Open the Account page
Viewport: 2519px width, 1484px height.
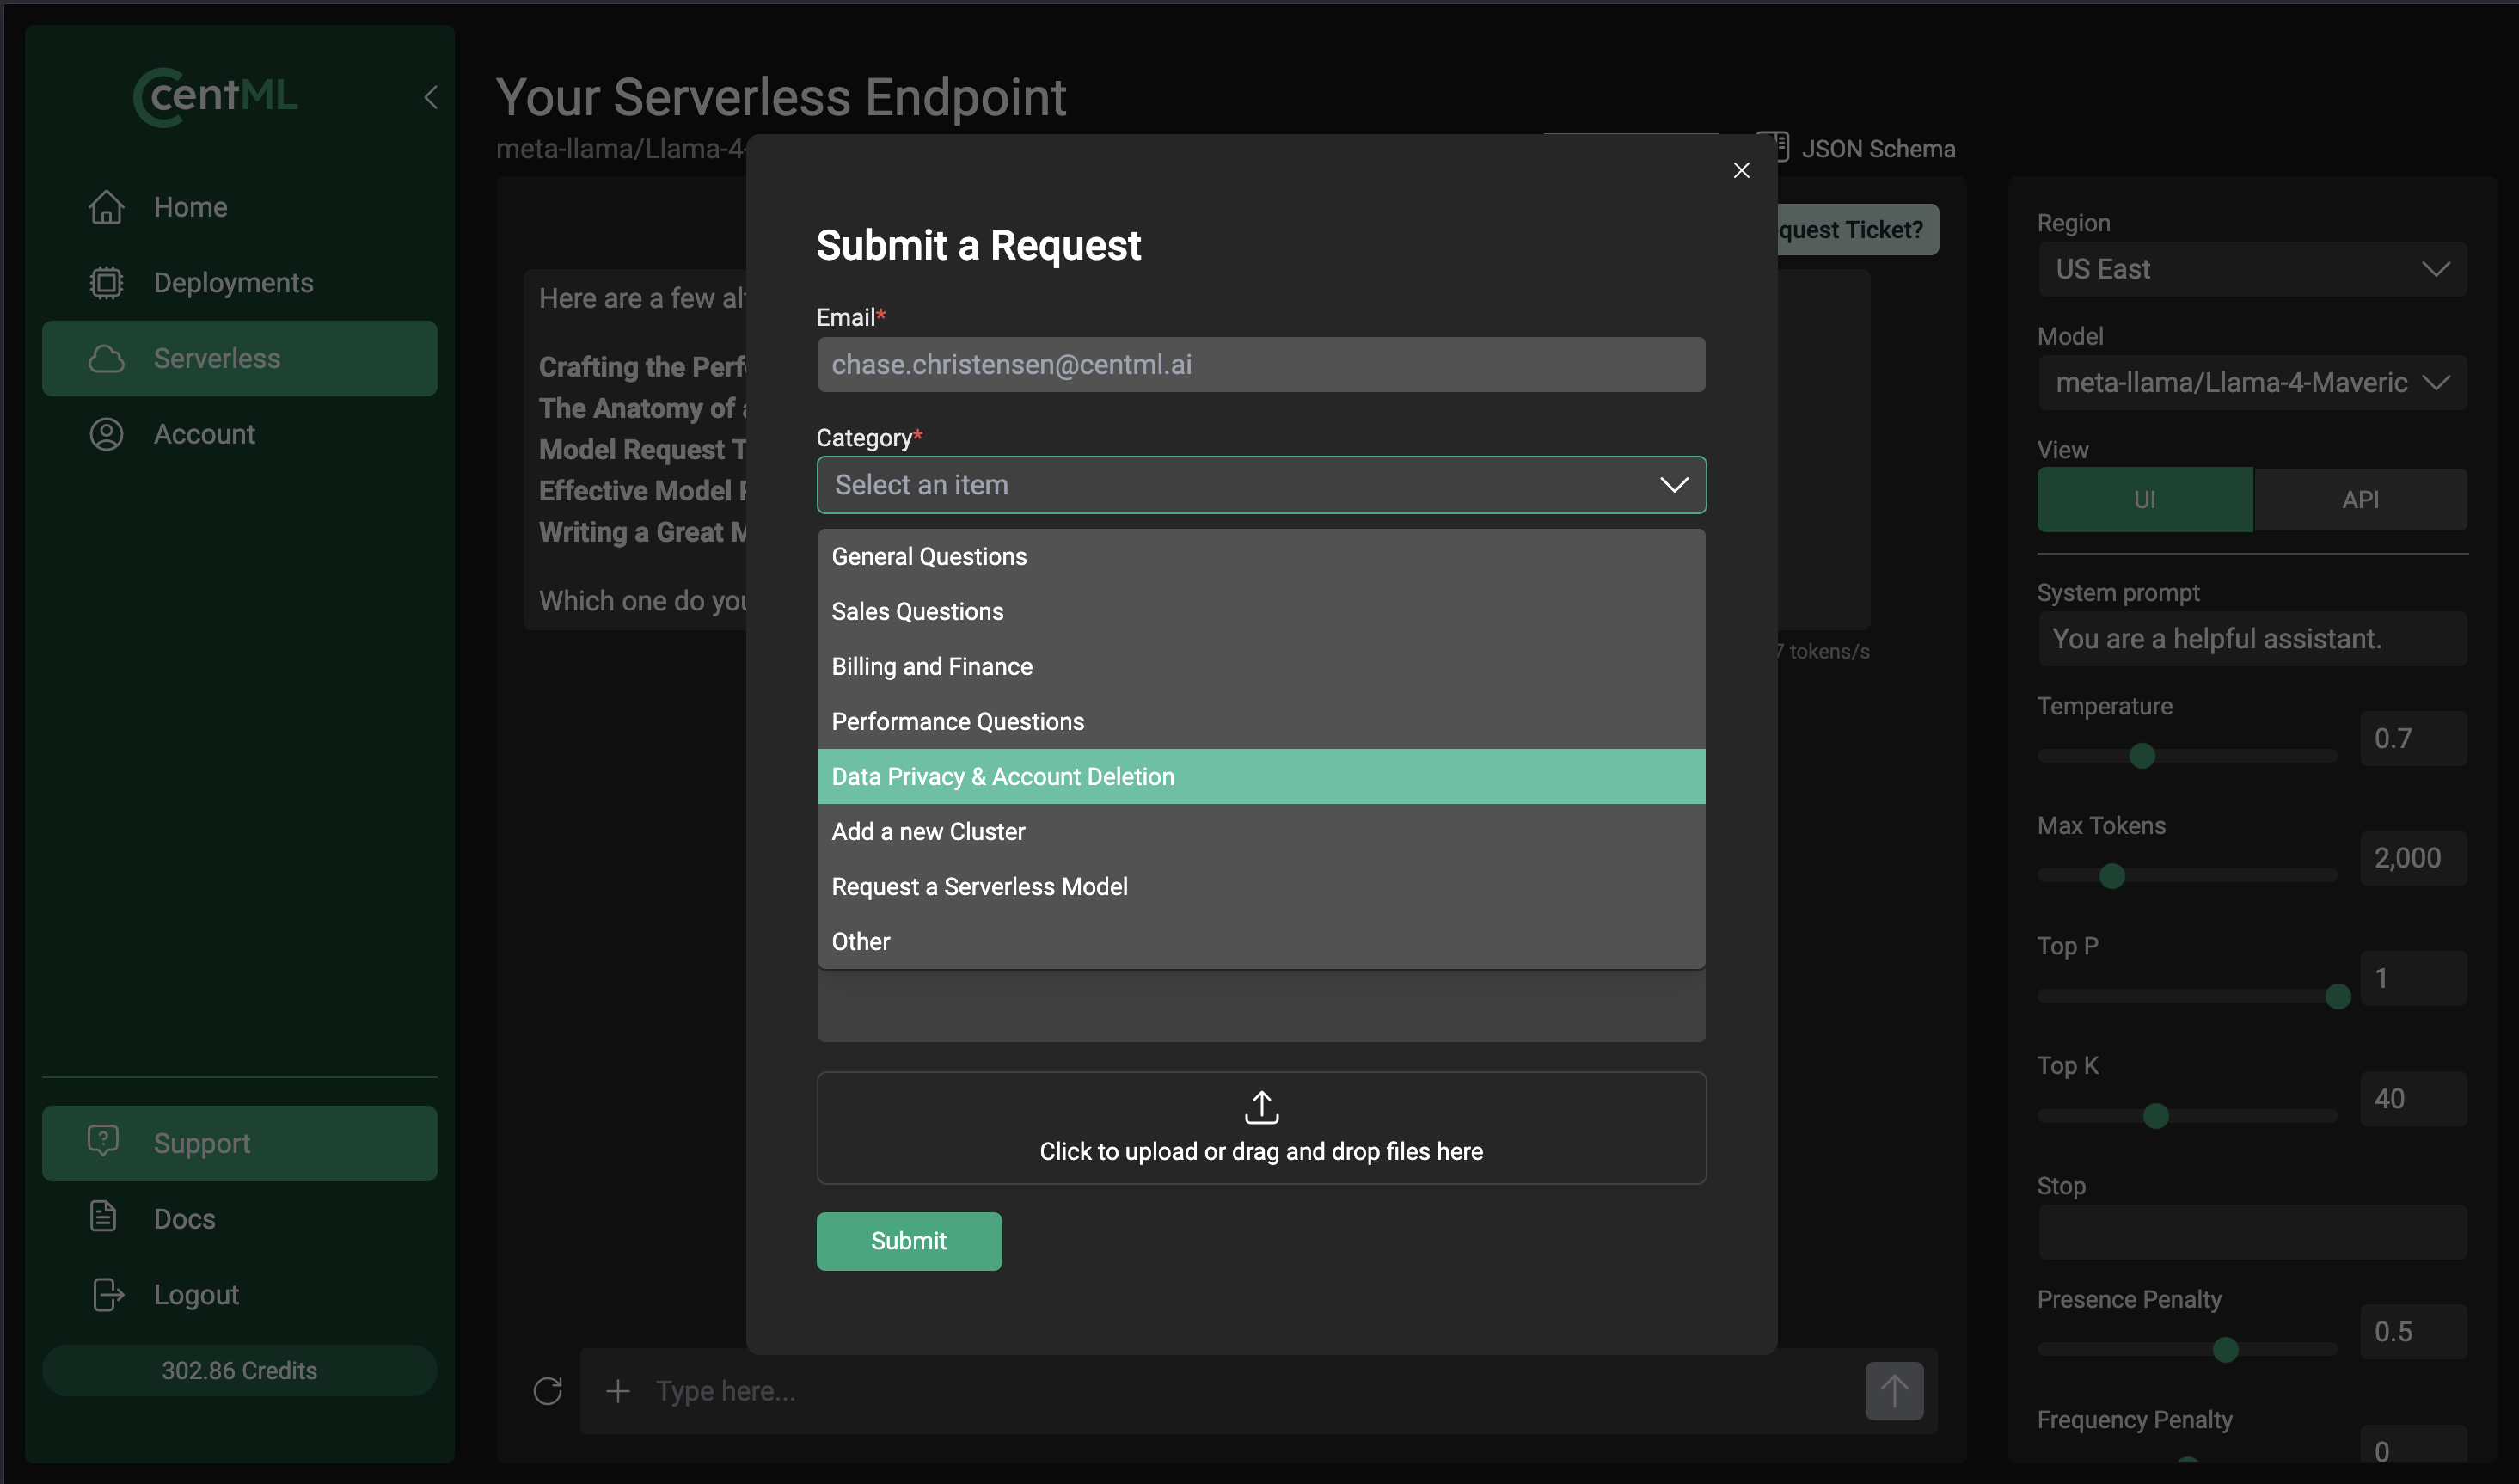tap(239, 434)
